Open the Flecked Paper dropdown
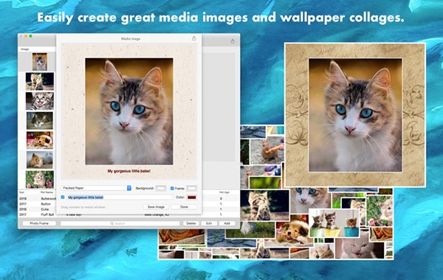The height and width of the screenshot is (280, 443). tap(96, 188)
